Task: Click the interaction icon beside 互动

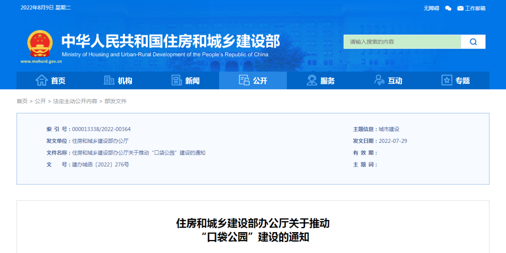Action: (x=379, y=81)
